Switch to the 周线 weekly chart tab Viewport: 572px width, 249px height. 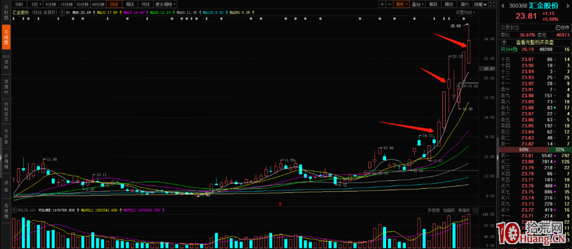pyautogui.click(x=129, y=4)
